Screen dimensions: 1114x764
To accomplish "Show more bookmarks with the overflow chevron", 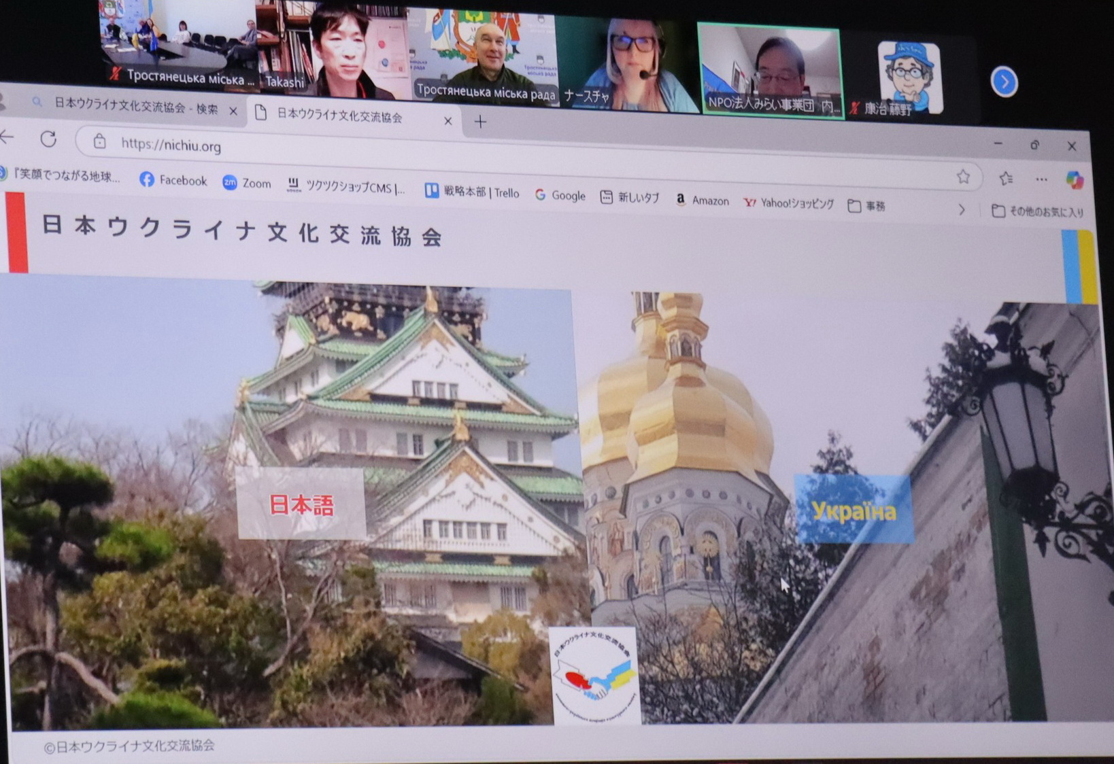I will (962, 209).
